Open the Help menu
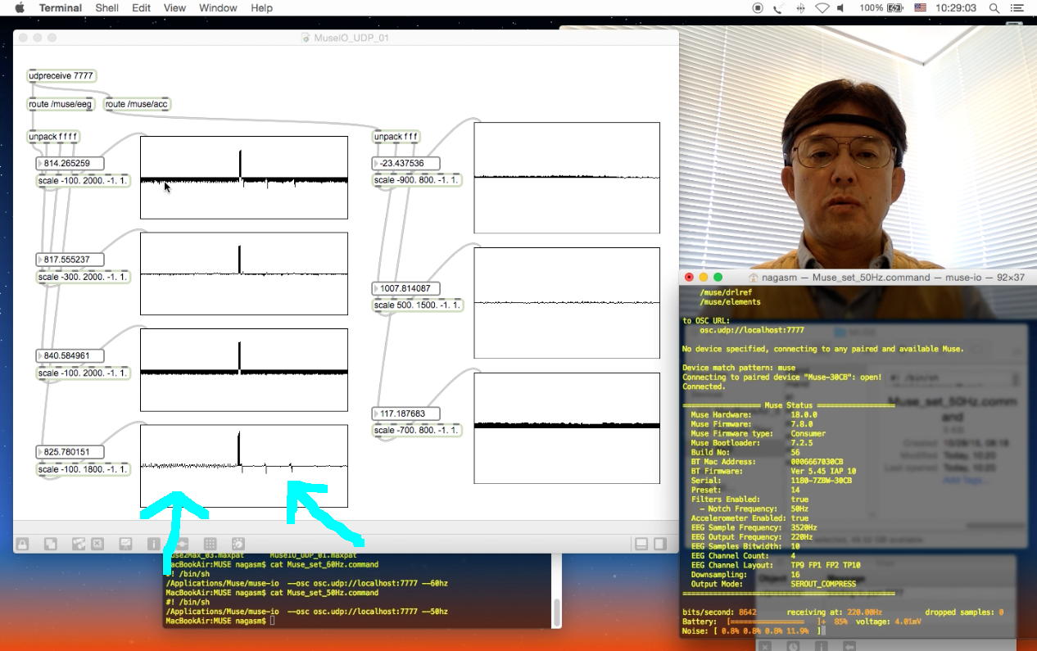 pyautogui.click(x=261, y=7)
